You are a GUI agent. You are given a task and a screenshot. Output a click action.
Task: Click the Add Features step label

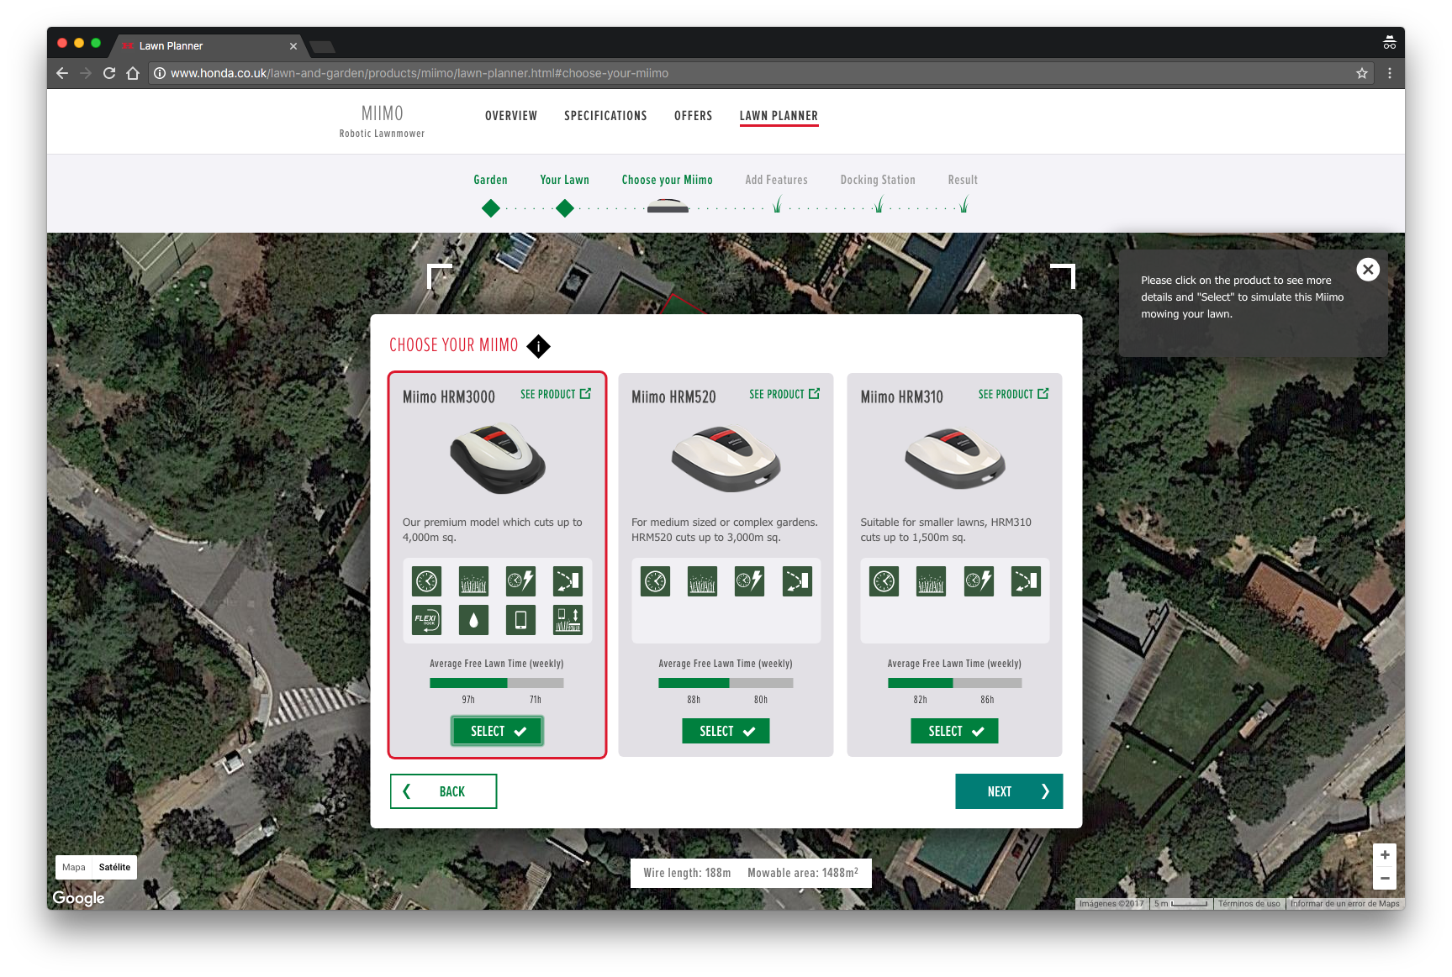click(776, 180)
